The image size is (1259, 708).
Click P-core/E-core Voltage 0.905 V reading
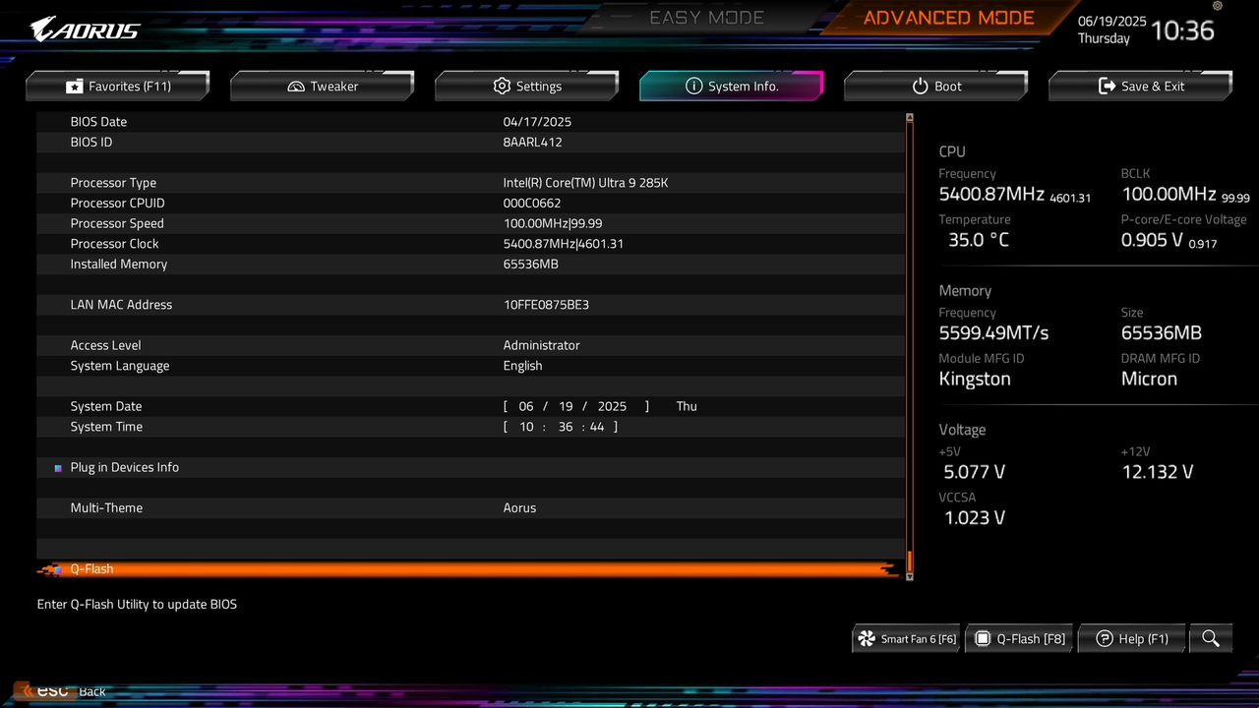pos(1152,240)
